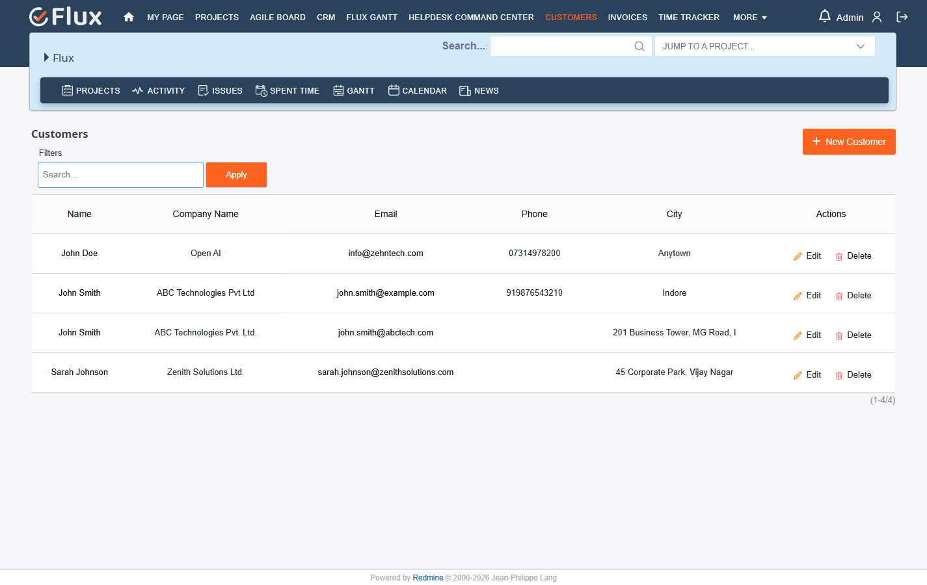Click the Spent Time clock icon
The image size is (927, 585).
(x=261, y=90)
